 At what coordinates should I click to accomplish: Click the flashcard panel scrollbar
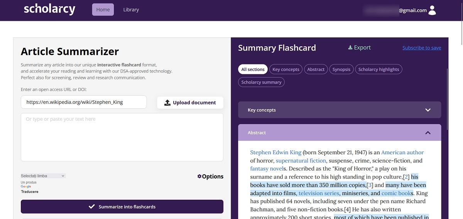tap(447, 99)
